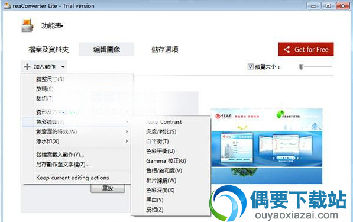Choose 另存動作至文字檔(Z)... menu entry
This screenshot has height=222, width=353.
coord(76,165)
